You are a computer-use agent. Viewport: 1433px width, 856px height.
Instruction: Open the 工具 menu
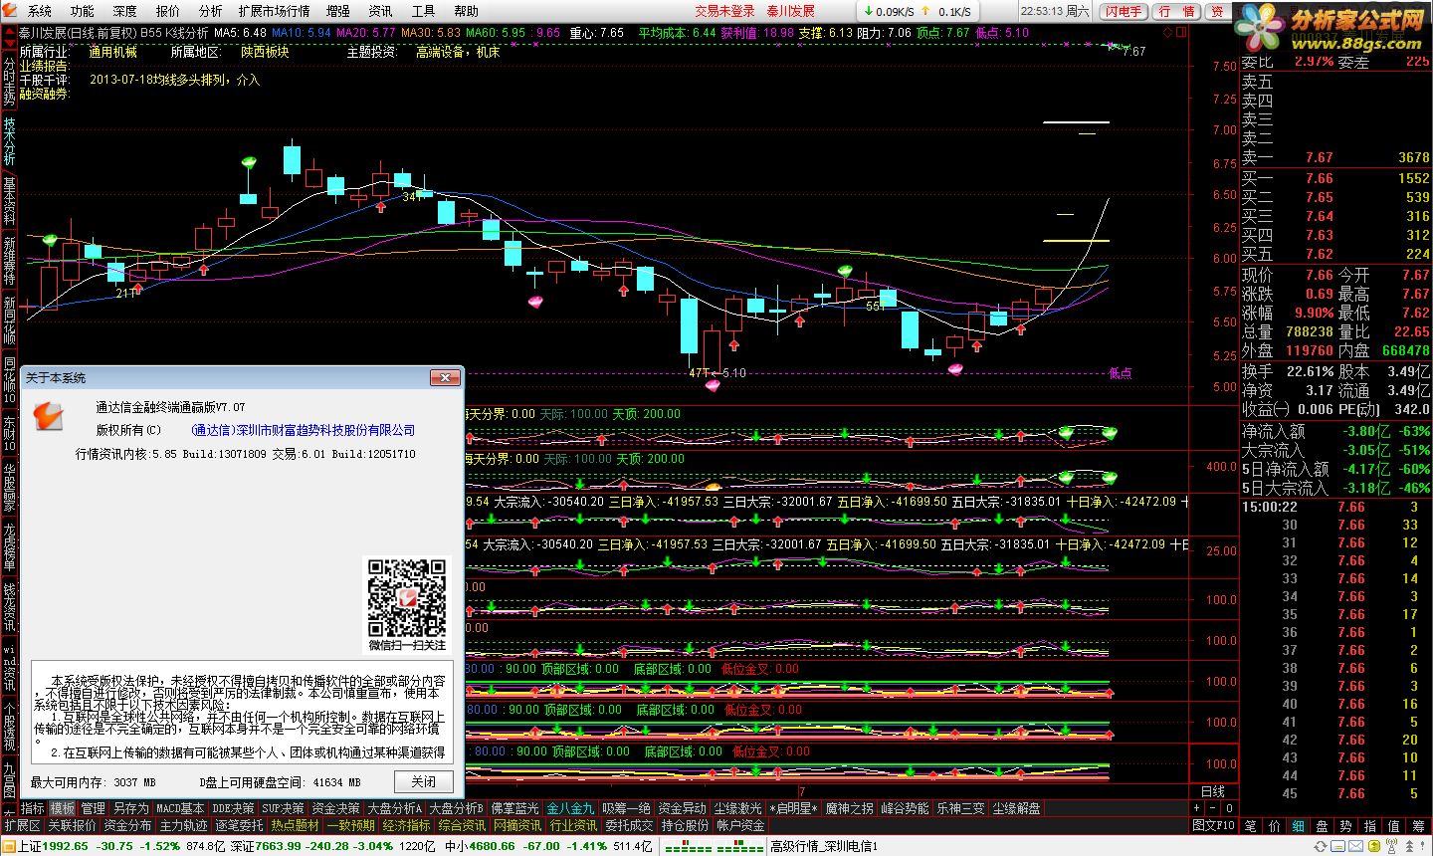[424, 11]
